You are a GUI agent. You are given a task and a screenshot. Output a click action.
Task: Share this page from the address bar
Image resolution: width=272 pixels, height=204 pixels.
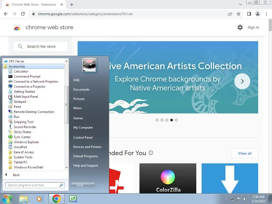click(x=230, y=14)
